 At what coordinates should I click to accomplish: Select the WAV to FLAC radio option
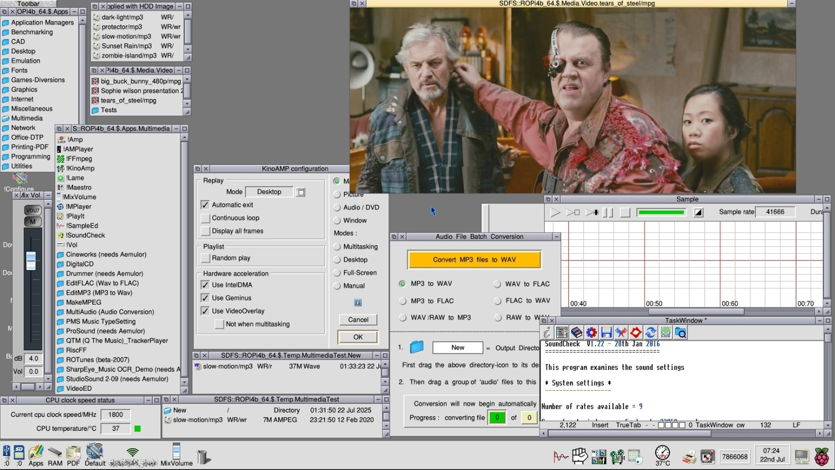click(497, 284)
